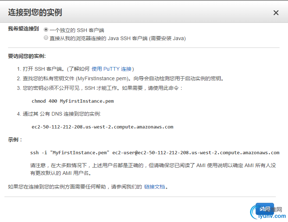Click the dialog title '连接到您的实例'

pyautogui.click(x=35, y=12)
